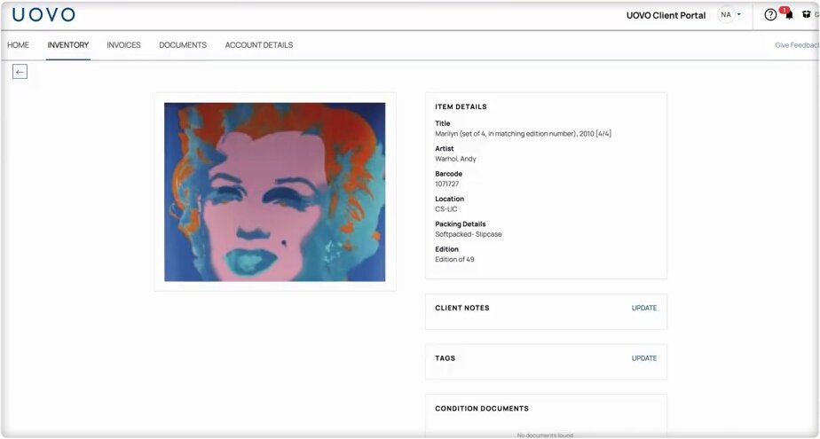Click the box icon beside the bell
Viewport: 820px width, 439px height.
tap(807, 14)
